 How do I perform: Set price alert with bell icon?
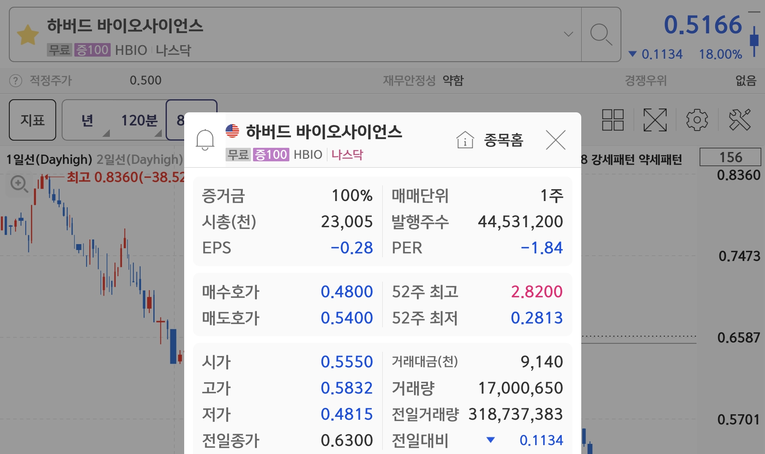pyautogui.click(x=205, y=140)
